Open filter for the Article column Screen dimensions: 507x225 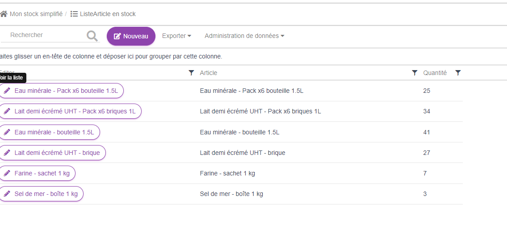(x=415, y=73)
